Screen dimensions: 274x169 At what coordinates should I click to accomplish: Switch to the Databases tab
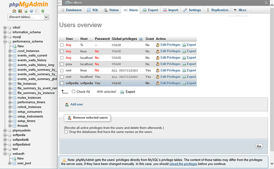(71, 10)
